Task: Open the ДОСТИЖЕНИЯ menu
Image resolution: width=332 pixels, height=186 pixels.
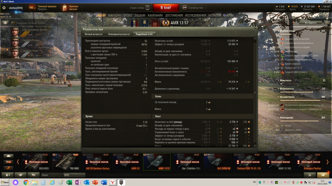Action: tap(174, 15)
